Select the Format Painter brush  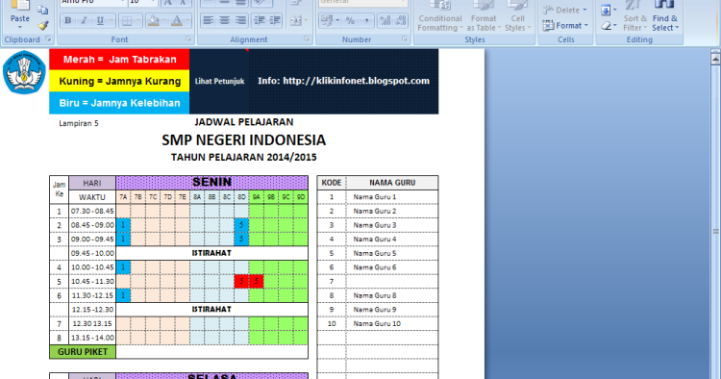[43, 26]
